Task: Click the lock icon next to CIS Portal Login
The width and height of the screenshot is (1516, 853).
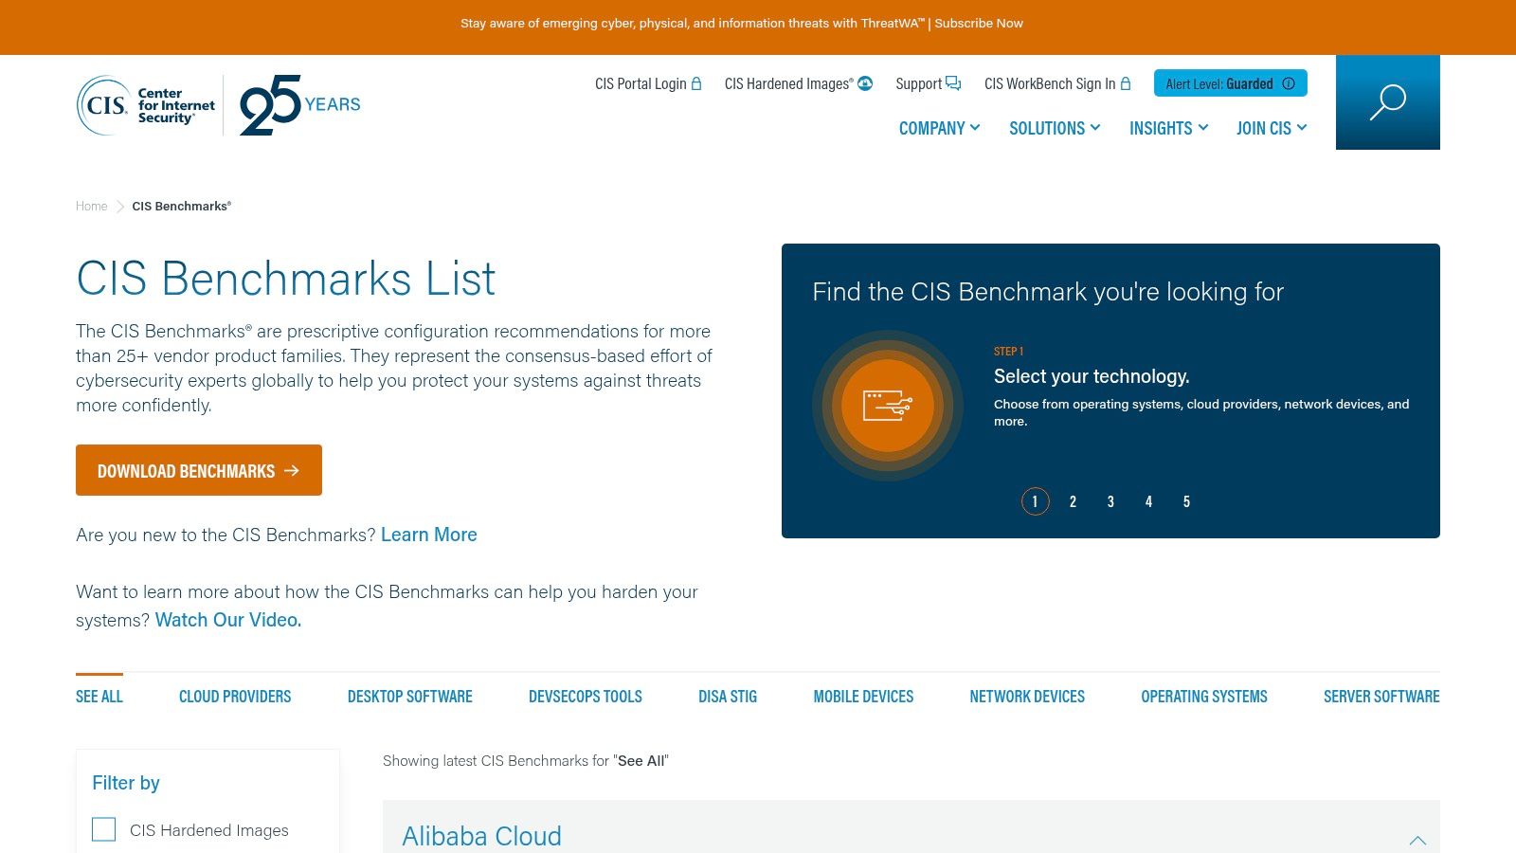Action: (698, 83)
